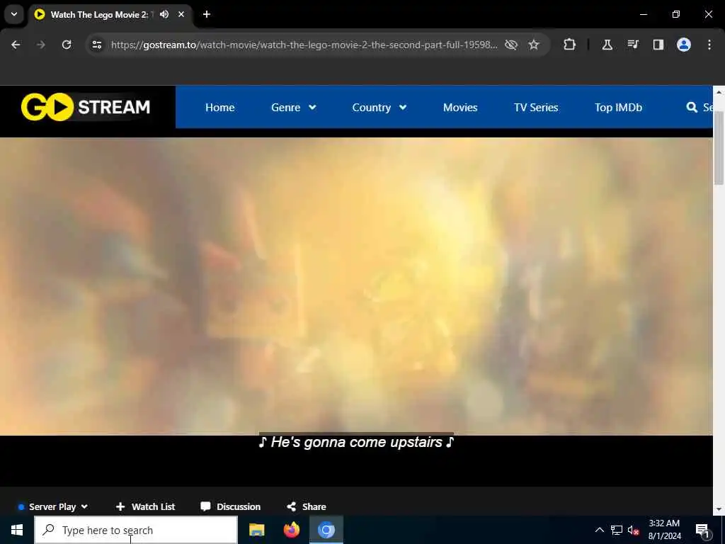Click the Chrome taskbar icon
Image resolution: width=725 pixels, height=544 pixels.
pos(326,530)
